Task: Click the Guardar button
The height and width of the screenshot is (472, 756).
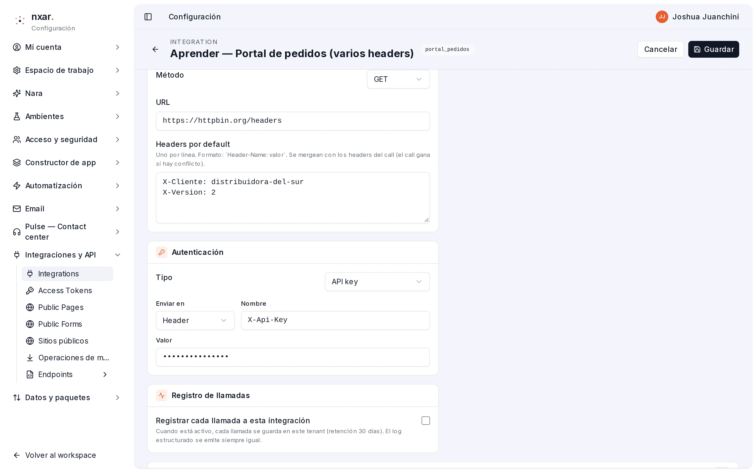Action: tap(713, 49)
